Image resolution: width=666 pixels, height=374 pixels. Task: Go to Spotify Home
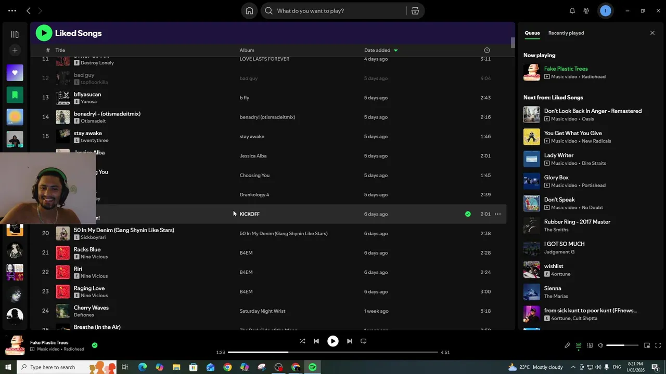pyautogui.click(x=249, y=10)
